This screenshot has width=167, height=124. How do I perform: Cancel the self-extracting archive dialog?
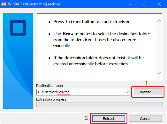(145, 119)
